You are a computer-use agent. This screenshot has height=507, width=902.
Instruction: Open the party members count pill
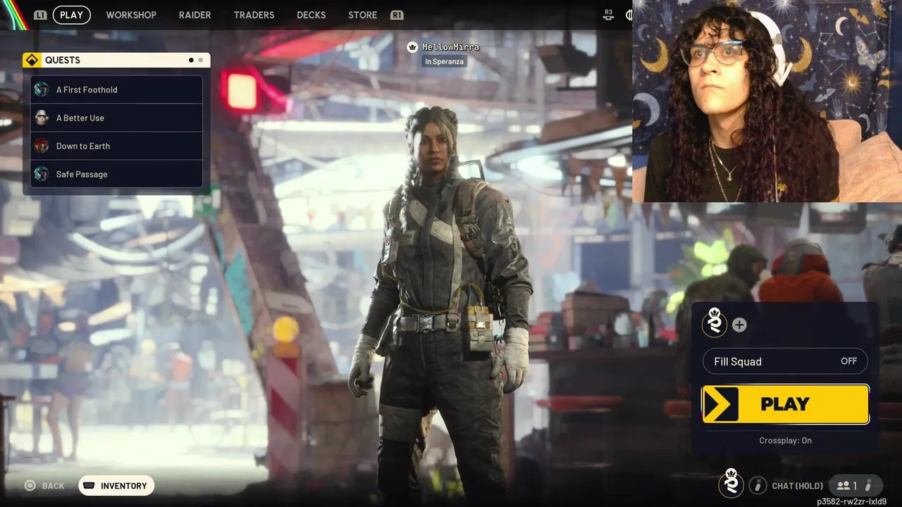click(x=855, y=485)
